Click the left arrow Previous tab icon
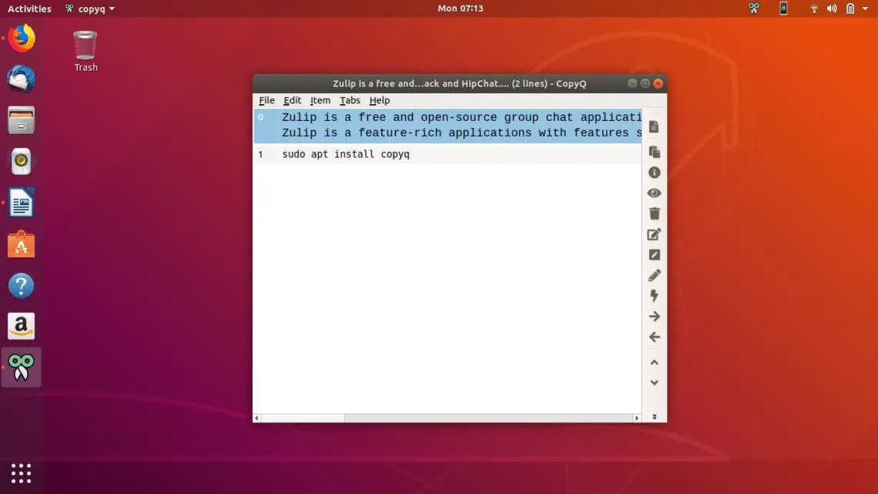Viewport: 878px width, 494px height. point(654,337)
